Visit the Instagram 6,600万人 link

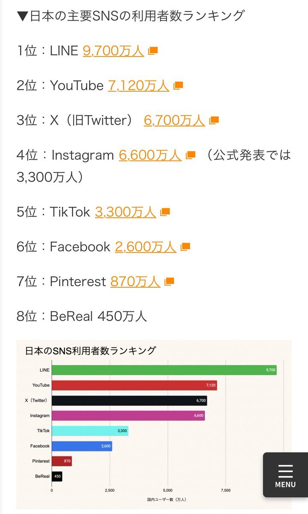[150, 155]
